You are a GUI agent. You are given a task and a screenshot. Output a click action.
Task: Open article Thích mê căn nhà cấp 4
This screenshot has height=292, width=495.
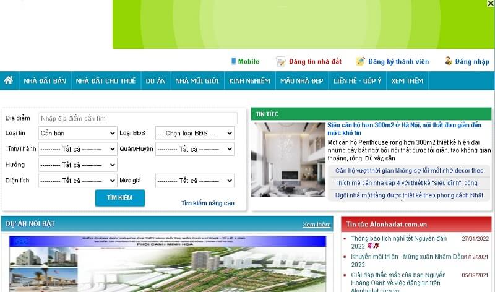click(x=407, y=182)
